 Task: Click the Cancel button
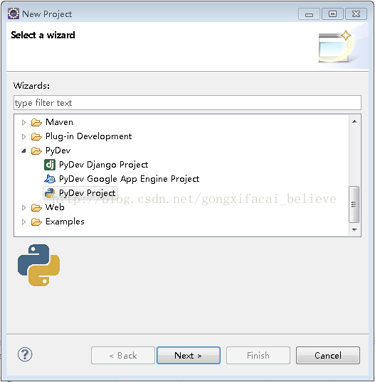pyautogui.click(x=328, y=356)
